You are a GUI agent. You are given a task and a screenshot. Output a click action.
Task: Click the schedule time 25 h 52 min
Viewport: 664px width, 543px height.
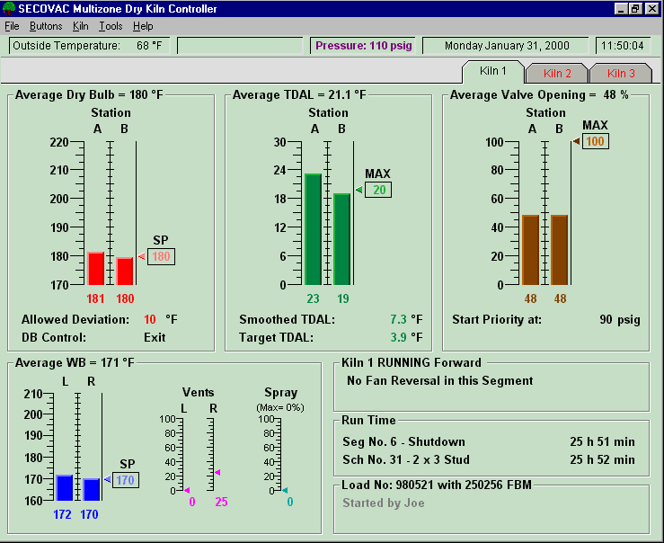click(x=602, y=459)
